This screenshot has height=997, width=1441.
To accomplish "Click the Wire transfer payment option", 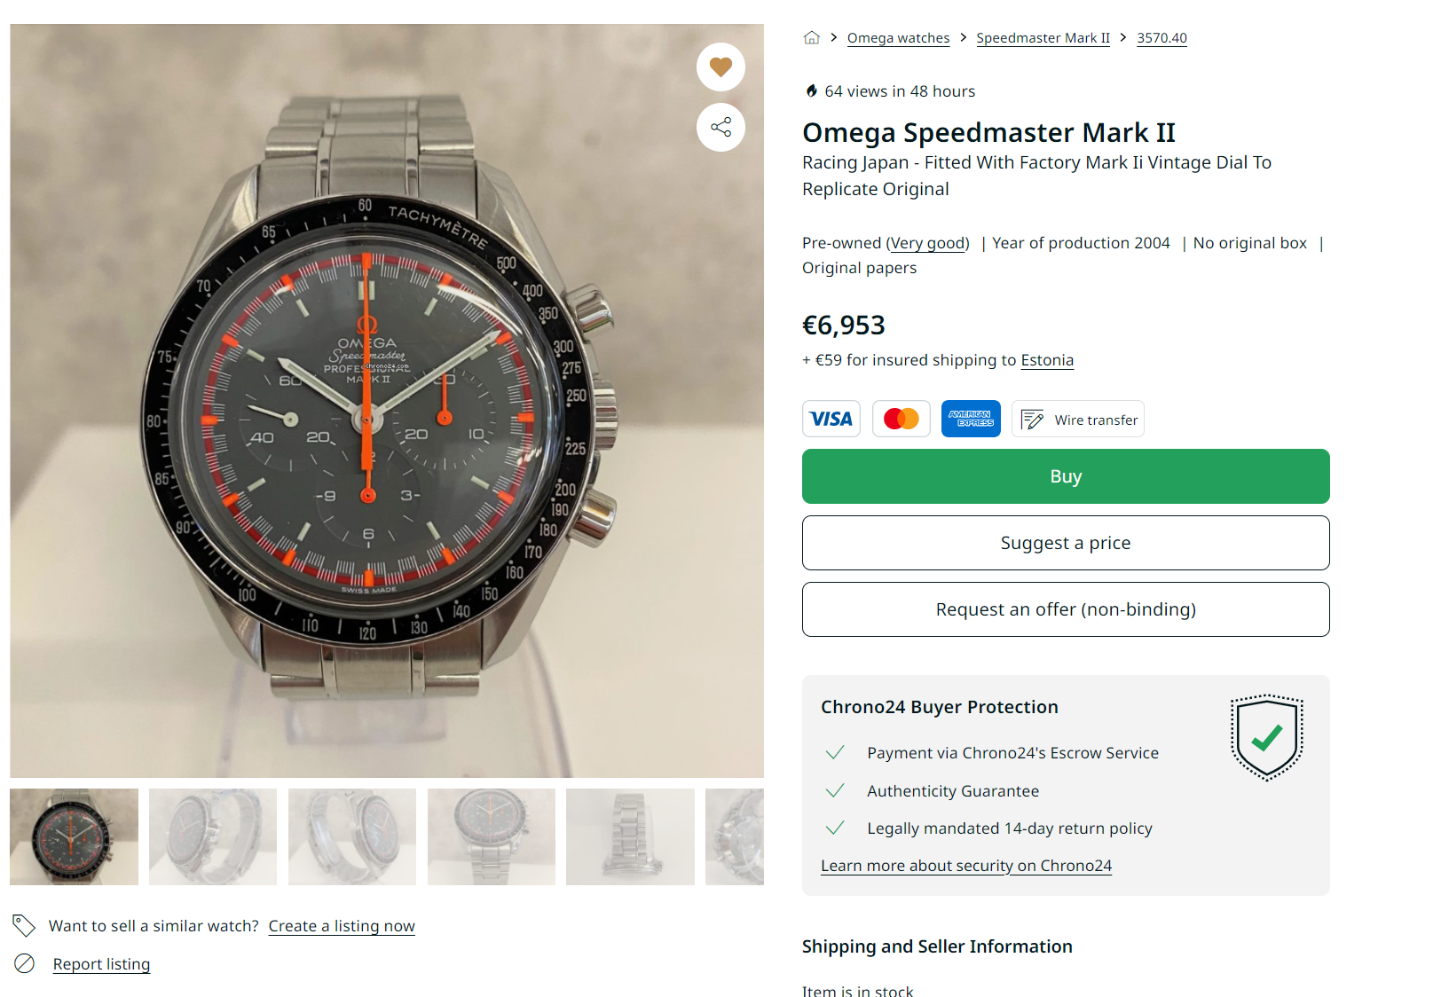I will coord(1078,420).
